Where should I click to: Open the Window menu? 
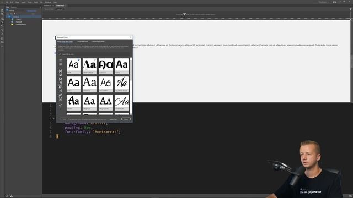[x=48, y=2]
